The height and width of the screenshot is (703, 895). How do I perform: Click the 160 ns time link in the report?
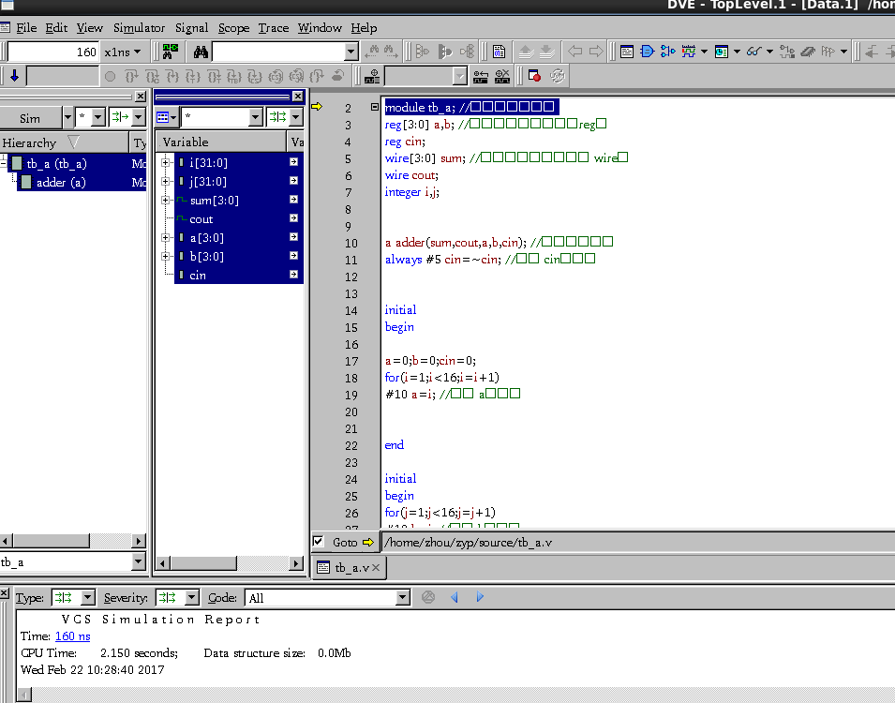[x=72, y=636]
